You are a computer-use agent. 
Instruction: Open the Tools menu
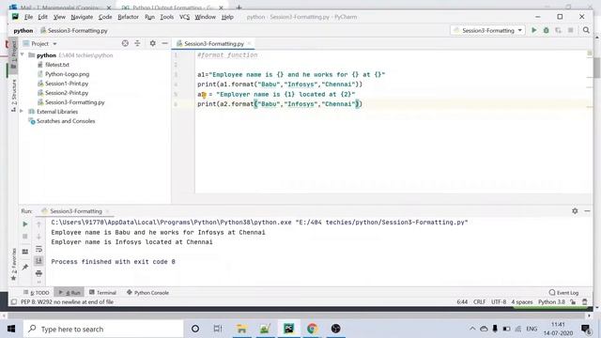[167, 17]
